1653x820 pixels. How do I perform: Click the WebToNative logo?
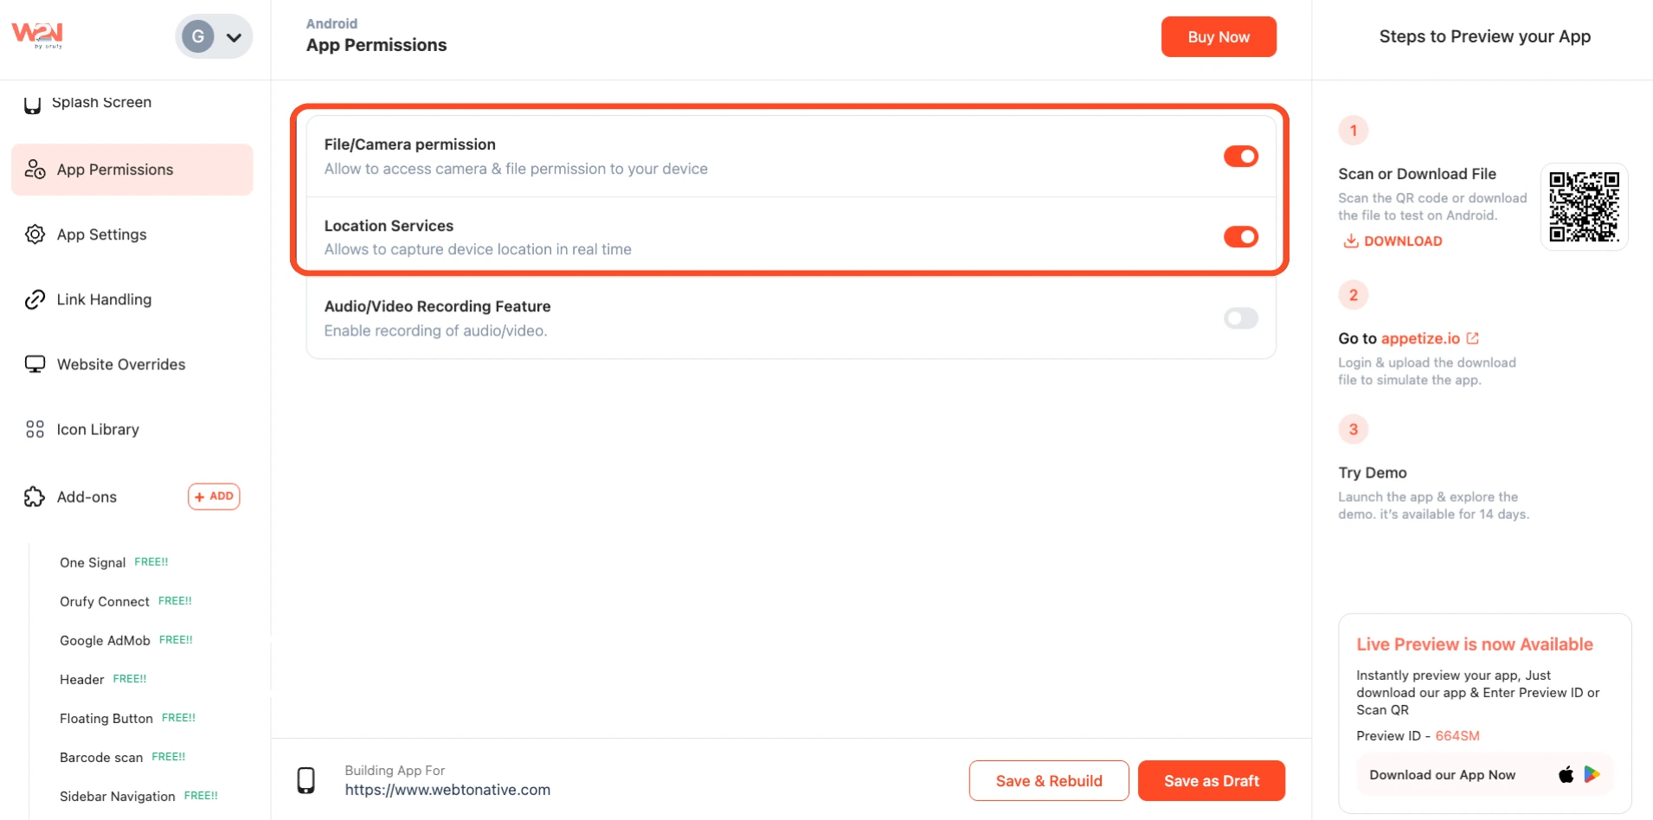37,35
